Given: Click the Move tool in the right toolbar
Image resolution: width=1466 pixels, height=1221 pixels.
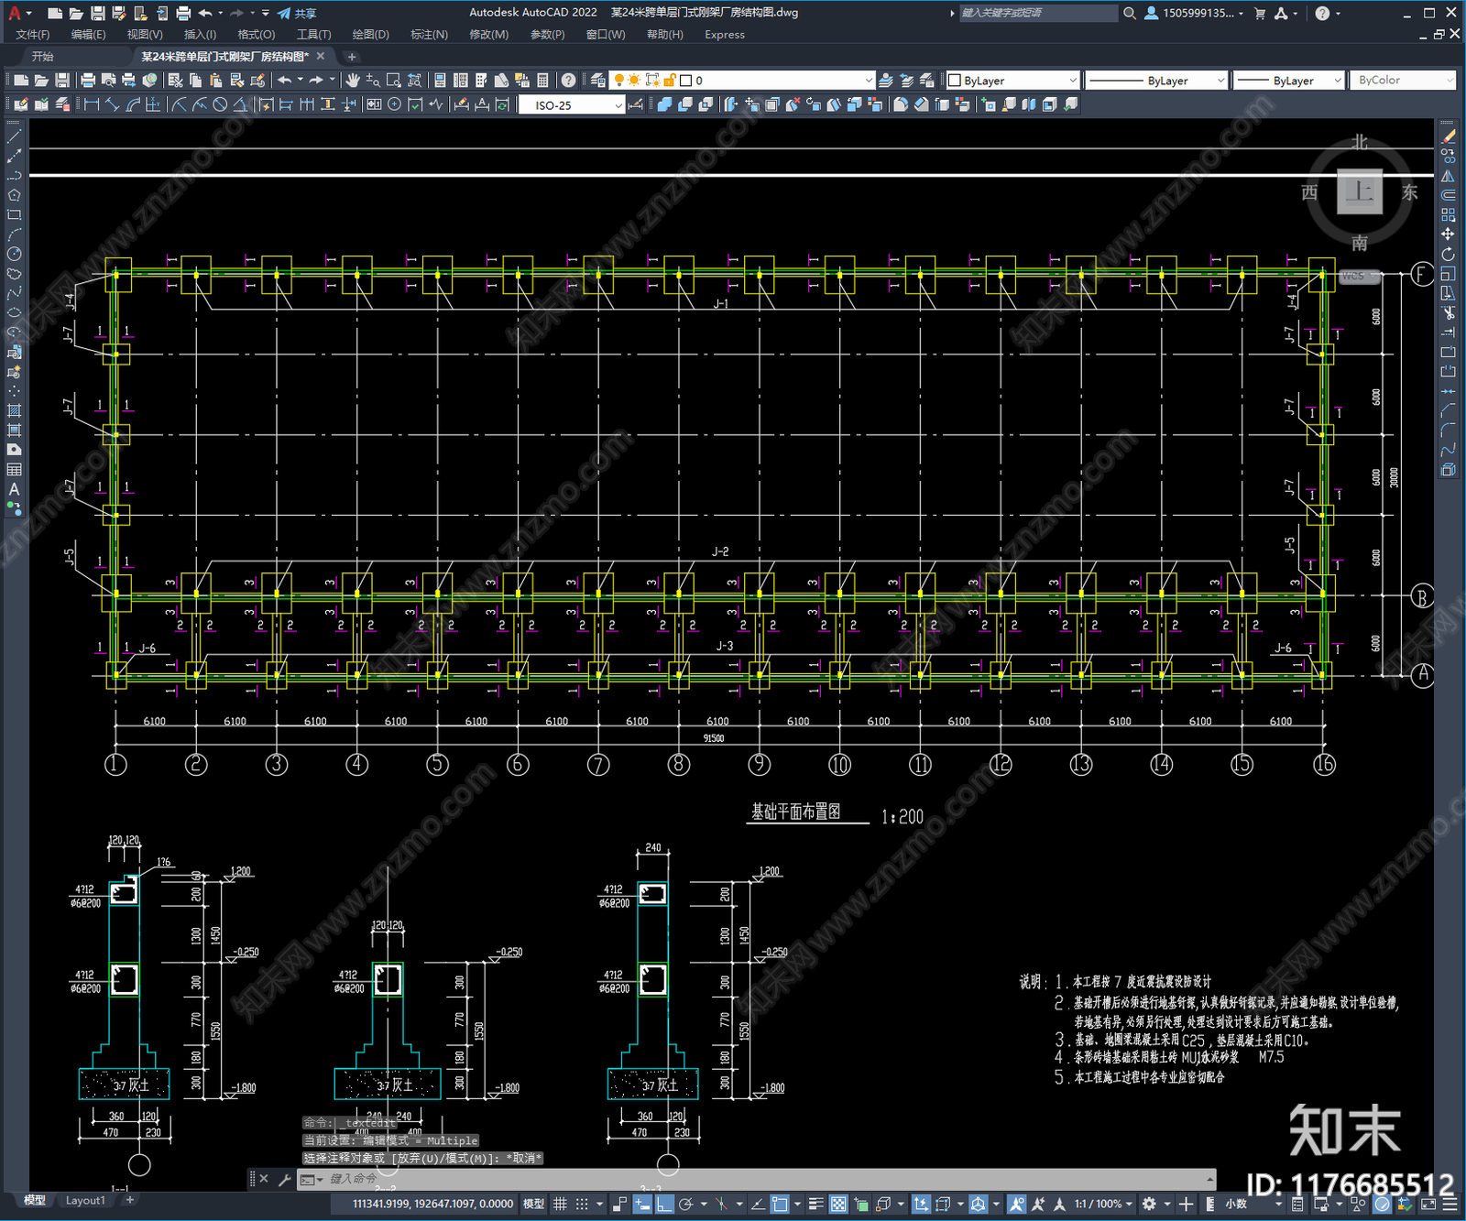Looking at the screenshot, I should tap(1448, 234).
